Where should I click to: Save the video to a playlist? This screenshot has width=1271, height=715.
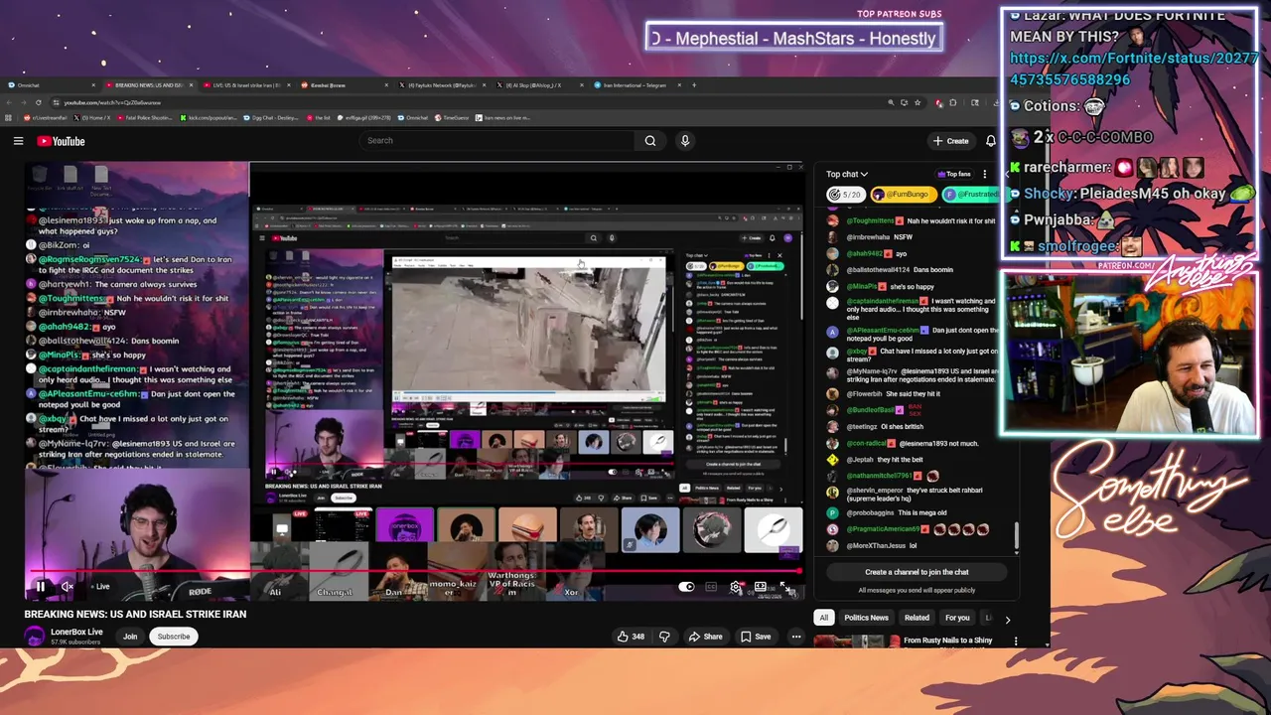tap(756, 637)
